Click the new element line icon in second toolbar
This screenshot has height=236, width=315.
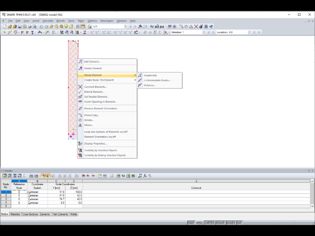tap(10, 32)
